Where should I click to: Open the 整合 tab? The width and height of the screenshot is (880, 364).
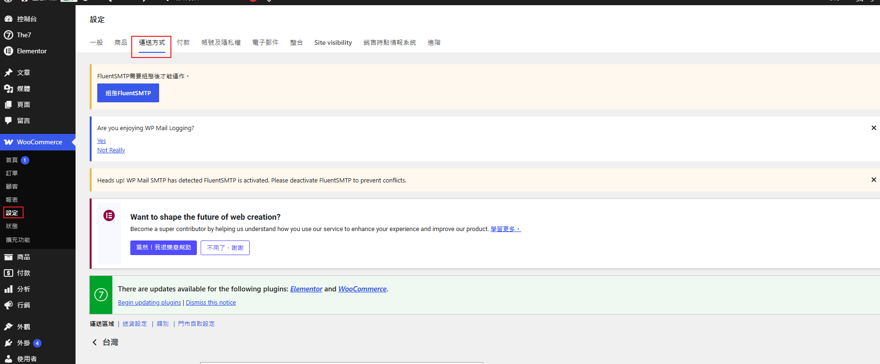[x=296, y=42]
